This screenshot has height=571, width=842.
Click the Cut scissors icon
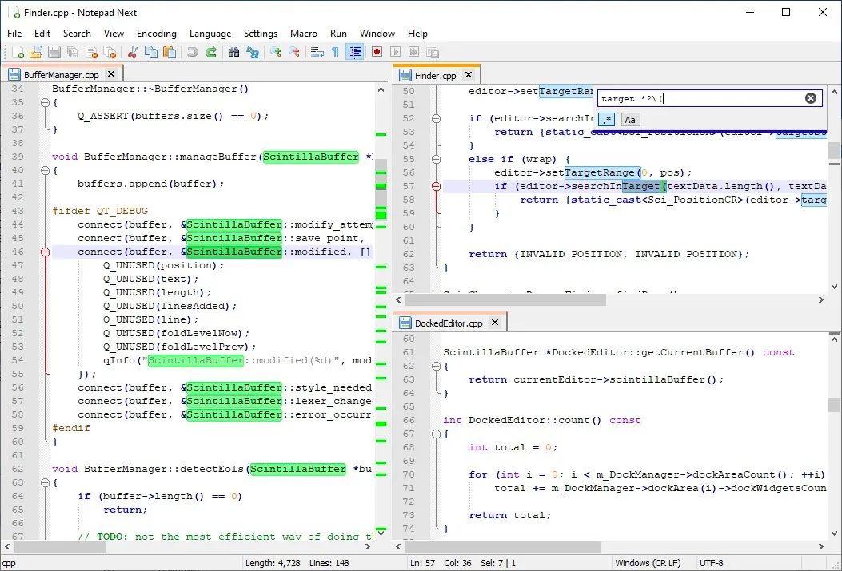click(x=133, y=52)
